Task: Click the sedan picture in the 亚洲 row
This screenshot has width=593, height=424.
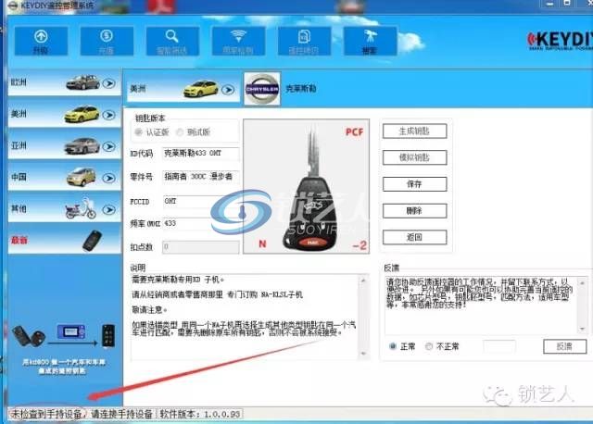Action: [x=82, y=146]
